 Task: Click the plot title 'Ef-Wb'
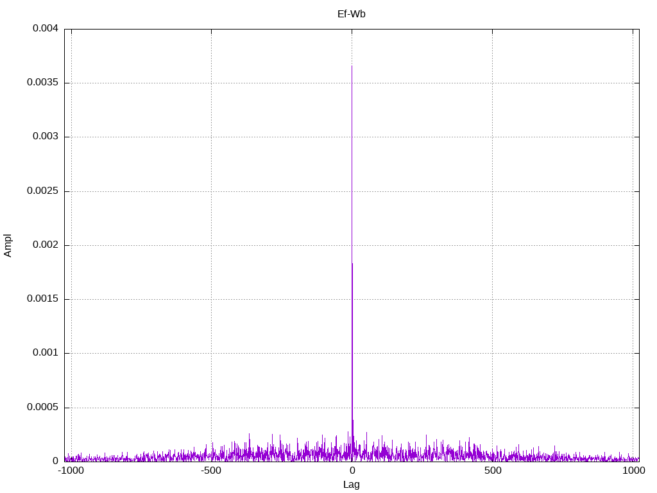(351, 14)
